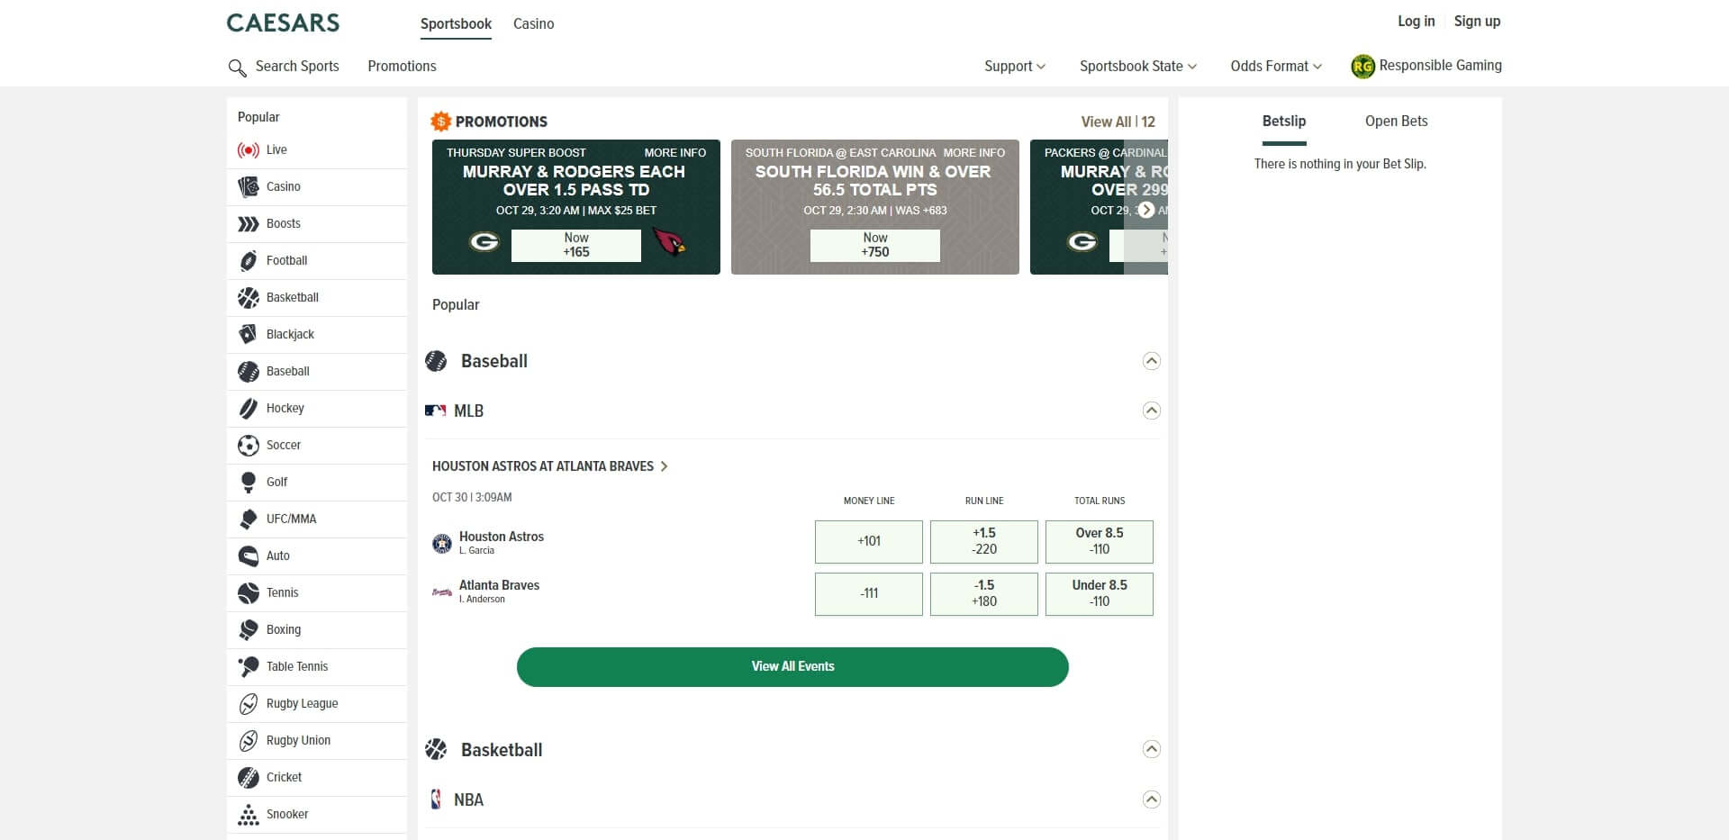Click the Log in link
This screenshot has width=1729, height=840.
1416,22
